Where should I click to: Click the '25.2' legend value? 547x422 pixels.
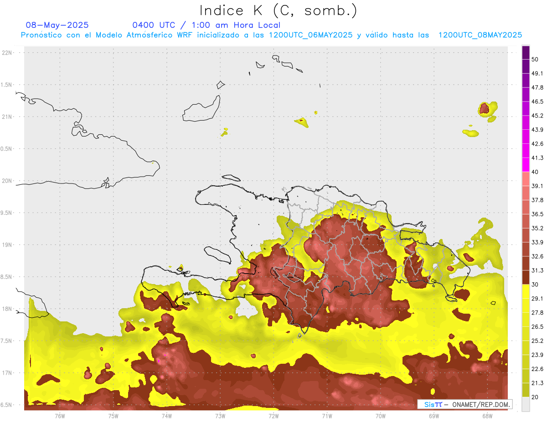(537, 341)
